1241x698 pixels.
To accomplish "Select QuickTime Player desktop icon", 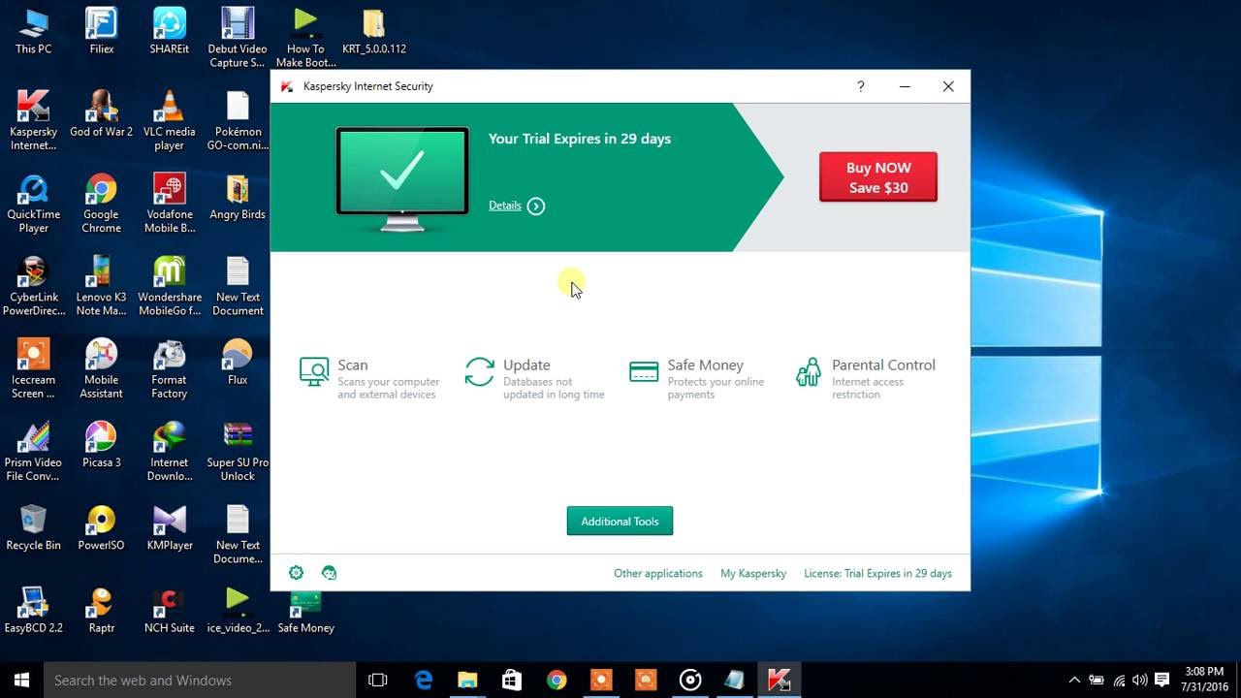I will [33, 204].
